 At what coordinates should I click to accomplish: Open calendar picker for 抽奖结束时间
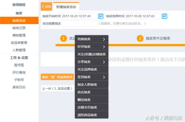pyautogui.click(x=164, y=16)
